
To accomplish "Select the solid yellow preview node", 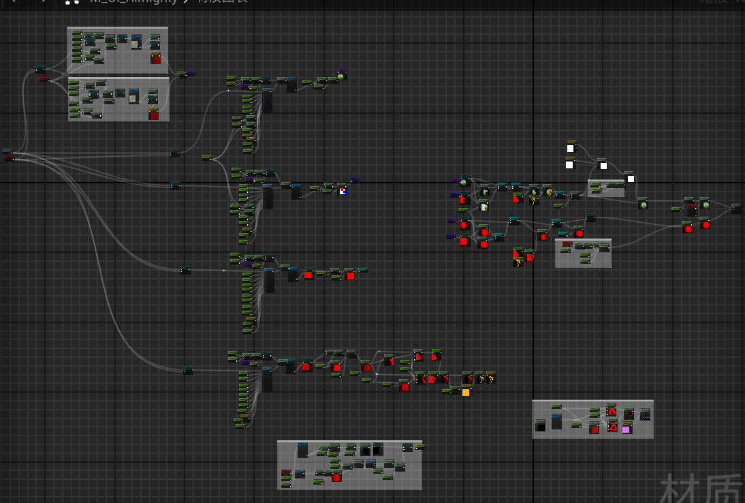I will tap(466, 392).
